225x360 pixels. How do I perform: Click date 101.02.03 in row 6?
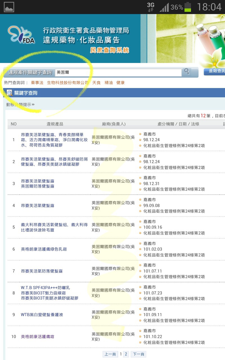point(153,249)
